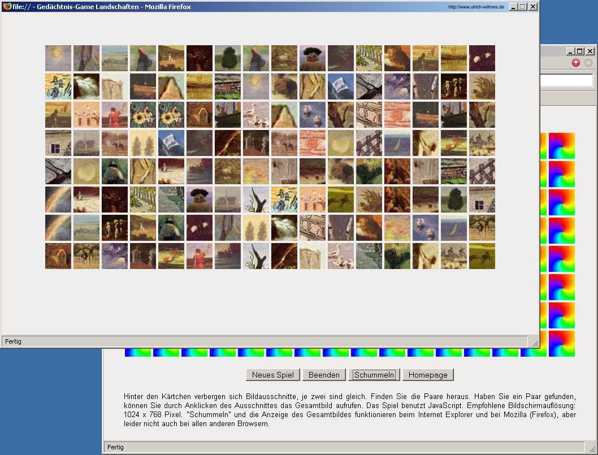Flip the bottom-right rainbow card

[561, 344]
